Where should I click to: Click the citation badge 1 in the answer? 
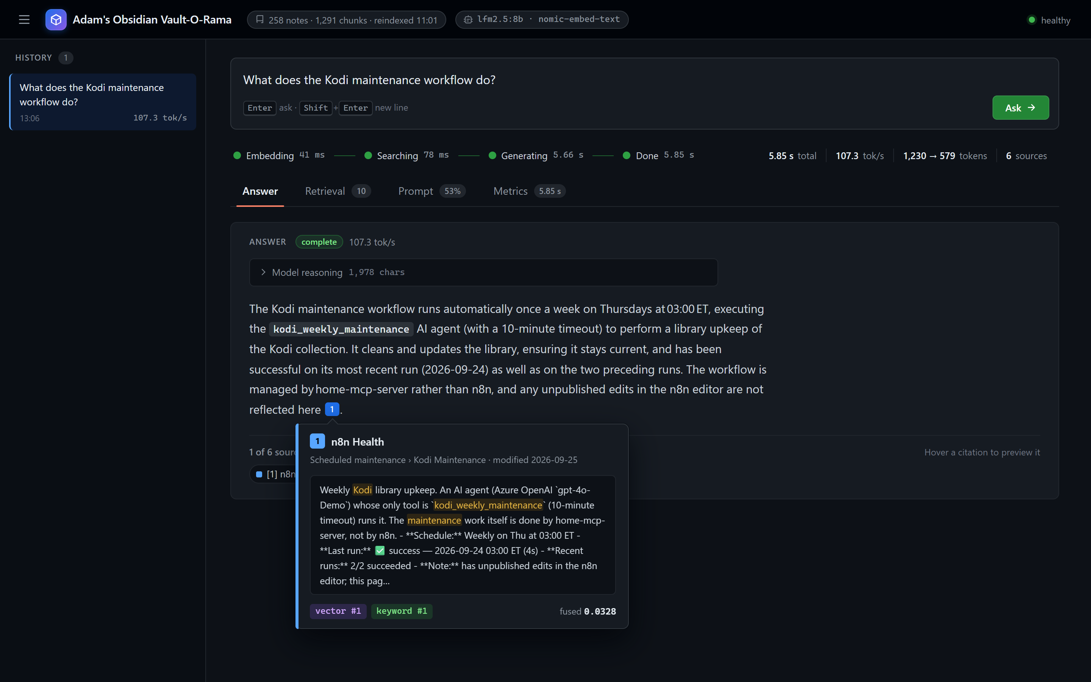[x=332, y=409]
